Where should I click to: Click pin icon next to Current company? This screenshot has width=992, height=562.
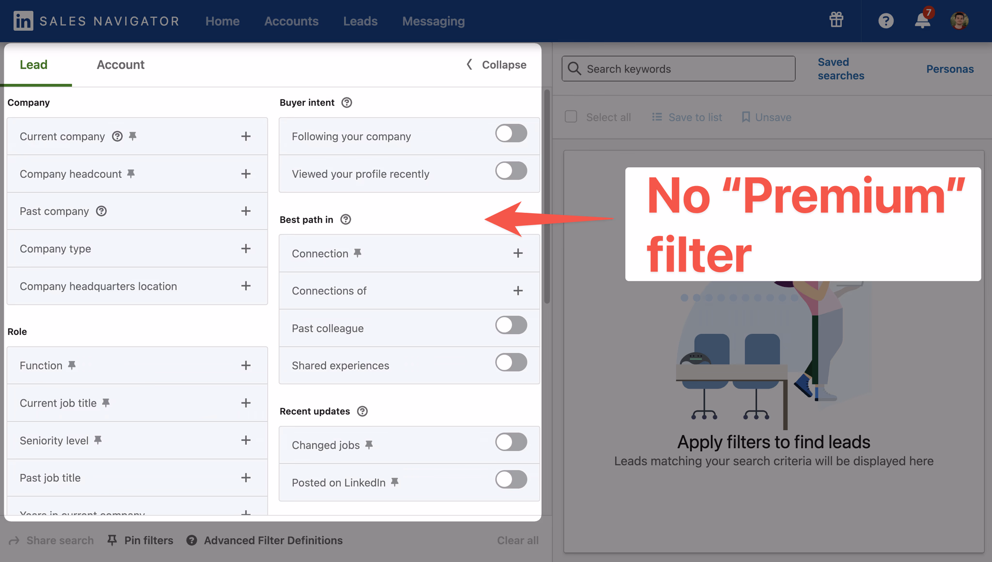(133, 136)
